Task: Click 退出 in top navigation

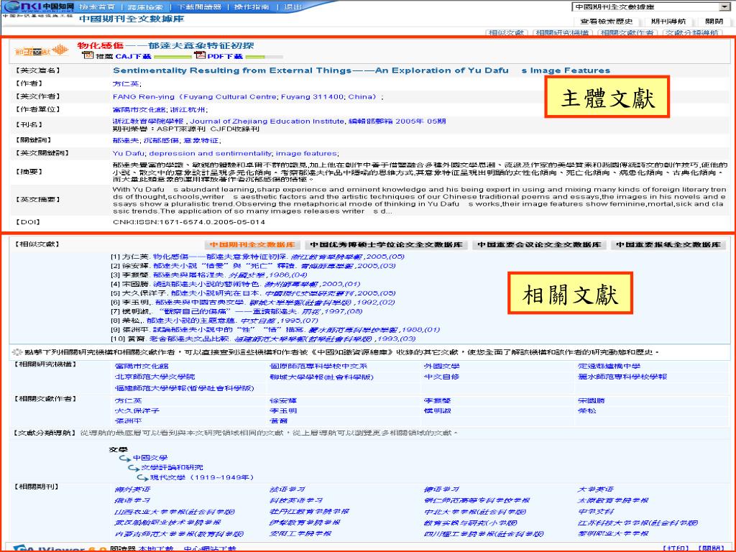Action: (293, 7)
